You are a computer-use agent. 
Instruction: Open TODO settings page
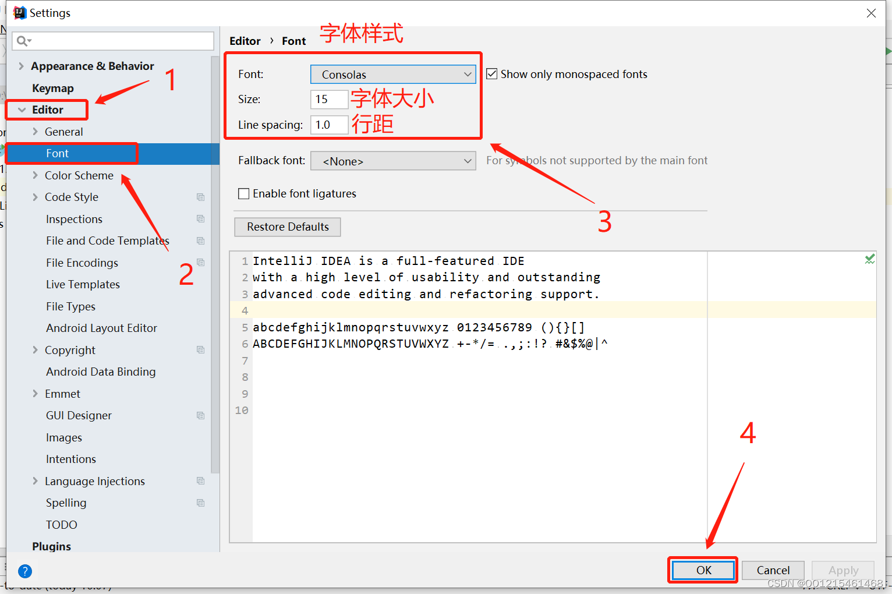click(61, 525)
